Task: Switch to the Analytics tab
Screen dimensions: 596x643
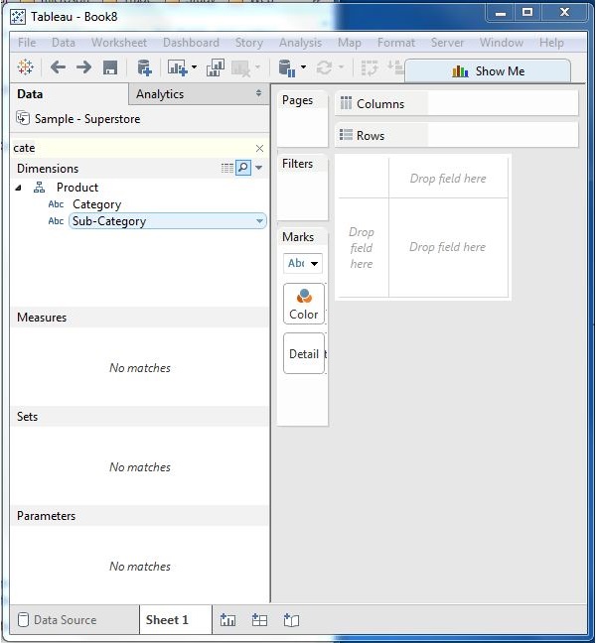Action: (160, 94)
